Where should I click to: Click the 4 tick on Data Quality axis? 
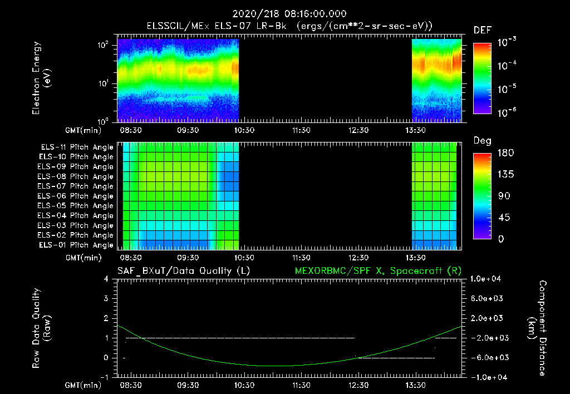click(x=106, y=279)
